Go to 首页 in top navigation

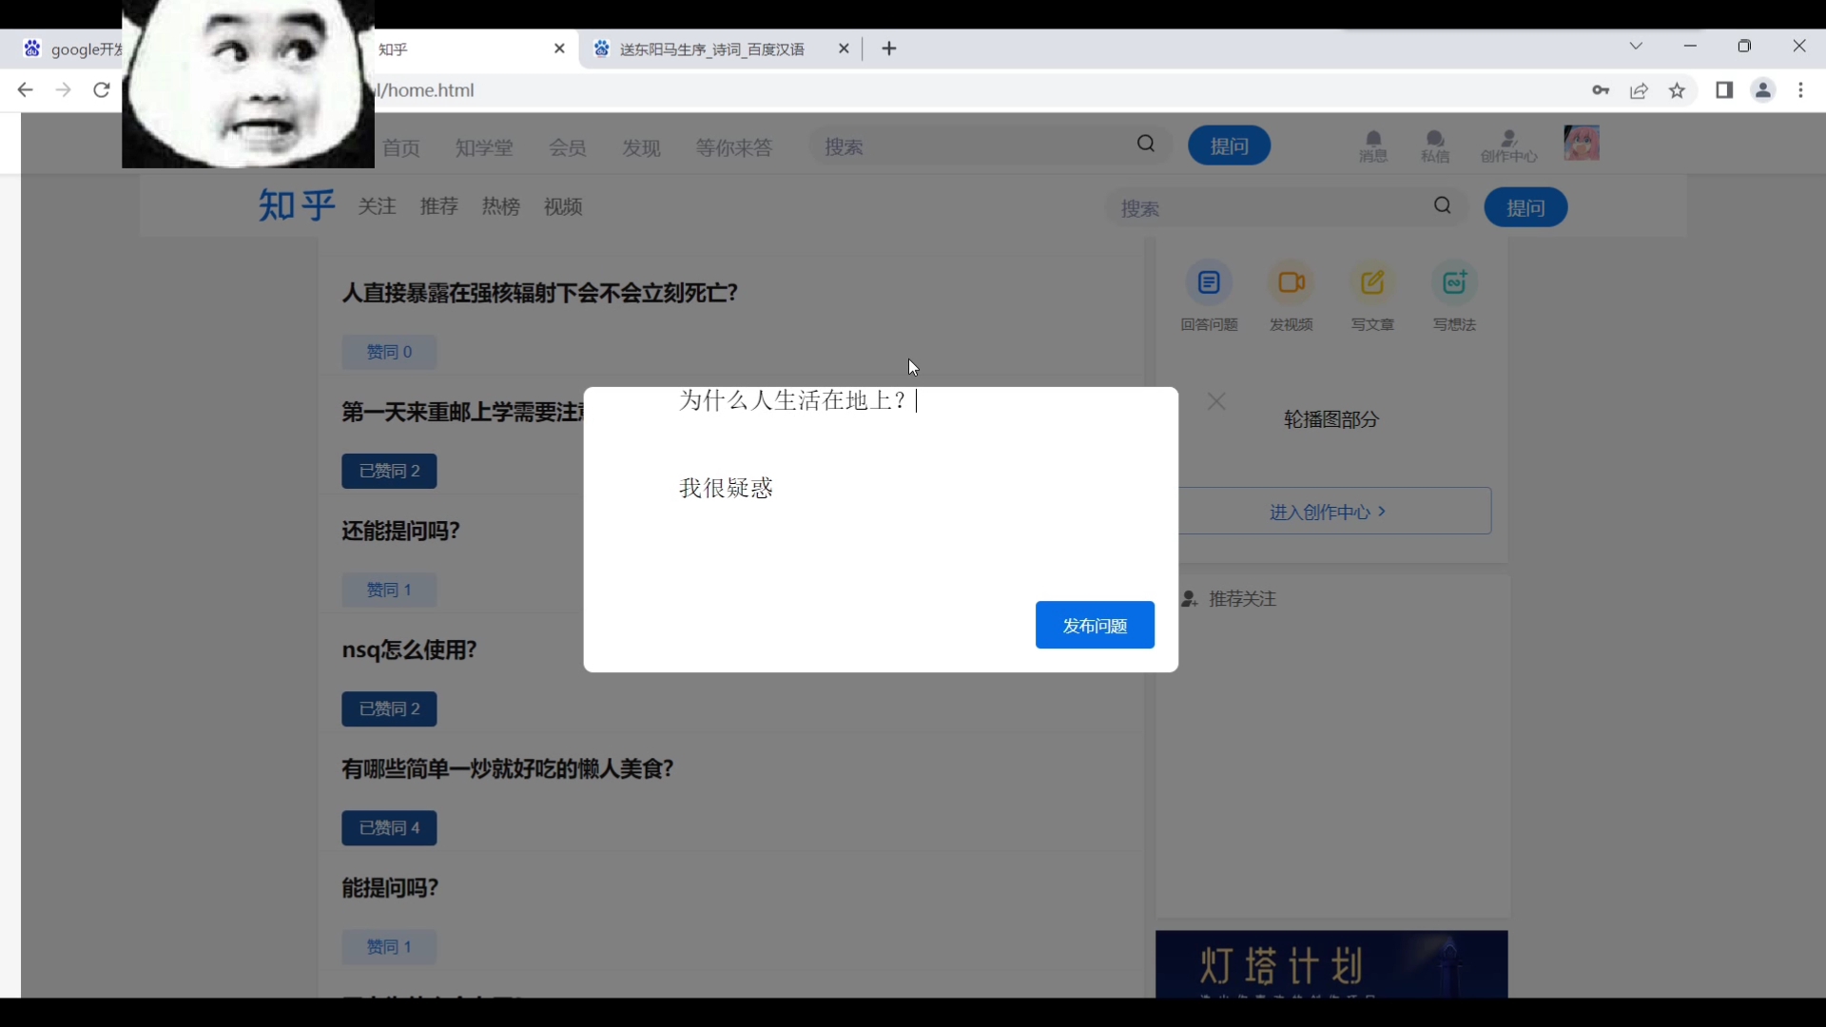pos(401,147)
